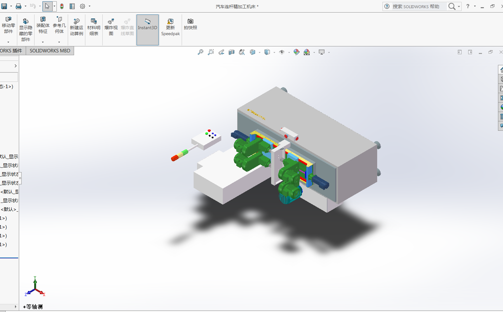Click Edit Appearance color ball icon

pyautogui.click(x=296, y=52)
